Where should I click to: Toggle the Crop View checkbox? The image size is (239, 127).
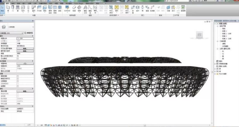tap(18, 76)
